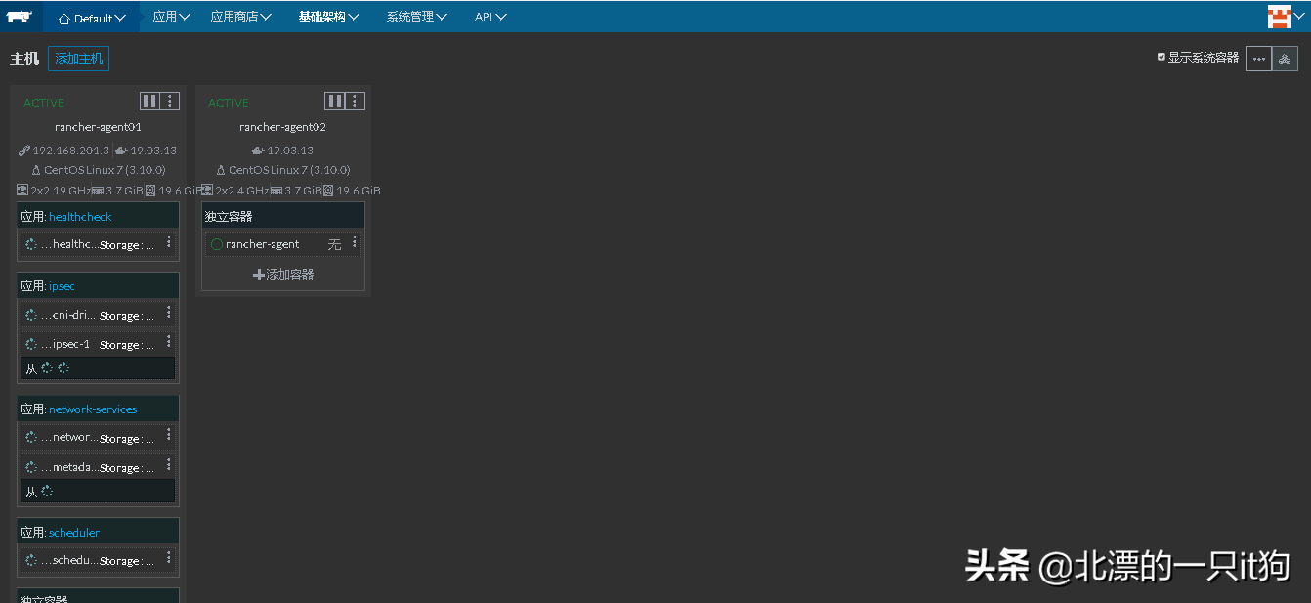The image size is (1311, 603).
Task: Expand the 应用 dropdown menu
Action: pyautogui.click(x=171, y=17)
